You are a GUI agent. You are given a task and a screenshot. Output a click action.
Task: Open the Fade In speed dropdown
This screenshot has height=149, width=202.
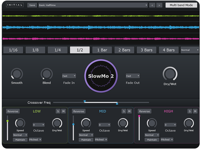point(69,76)
